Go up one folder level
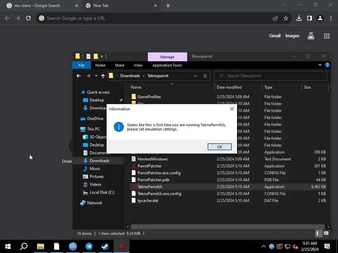 click(x=103, y=76)
